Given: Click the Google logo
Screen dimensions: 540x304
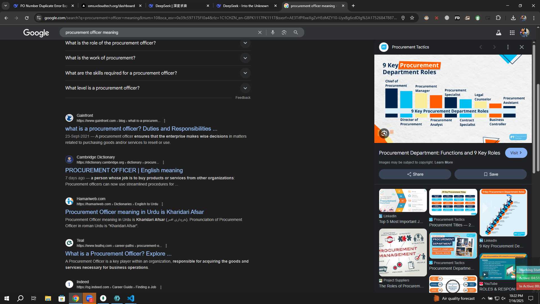Looking at the screenshot, I should 36,33.
